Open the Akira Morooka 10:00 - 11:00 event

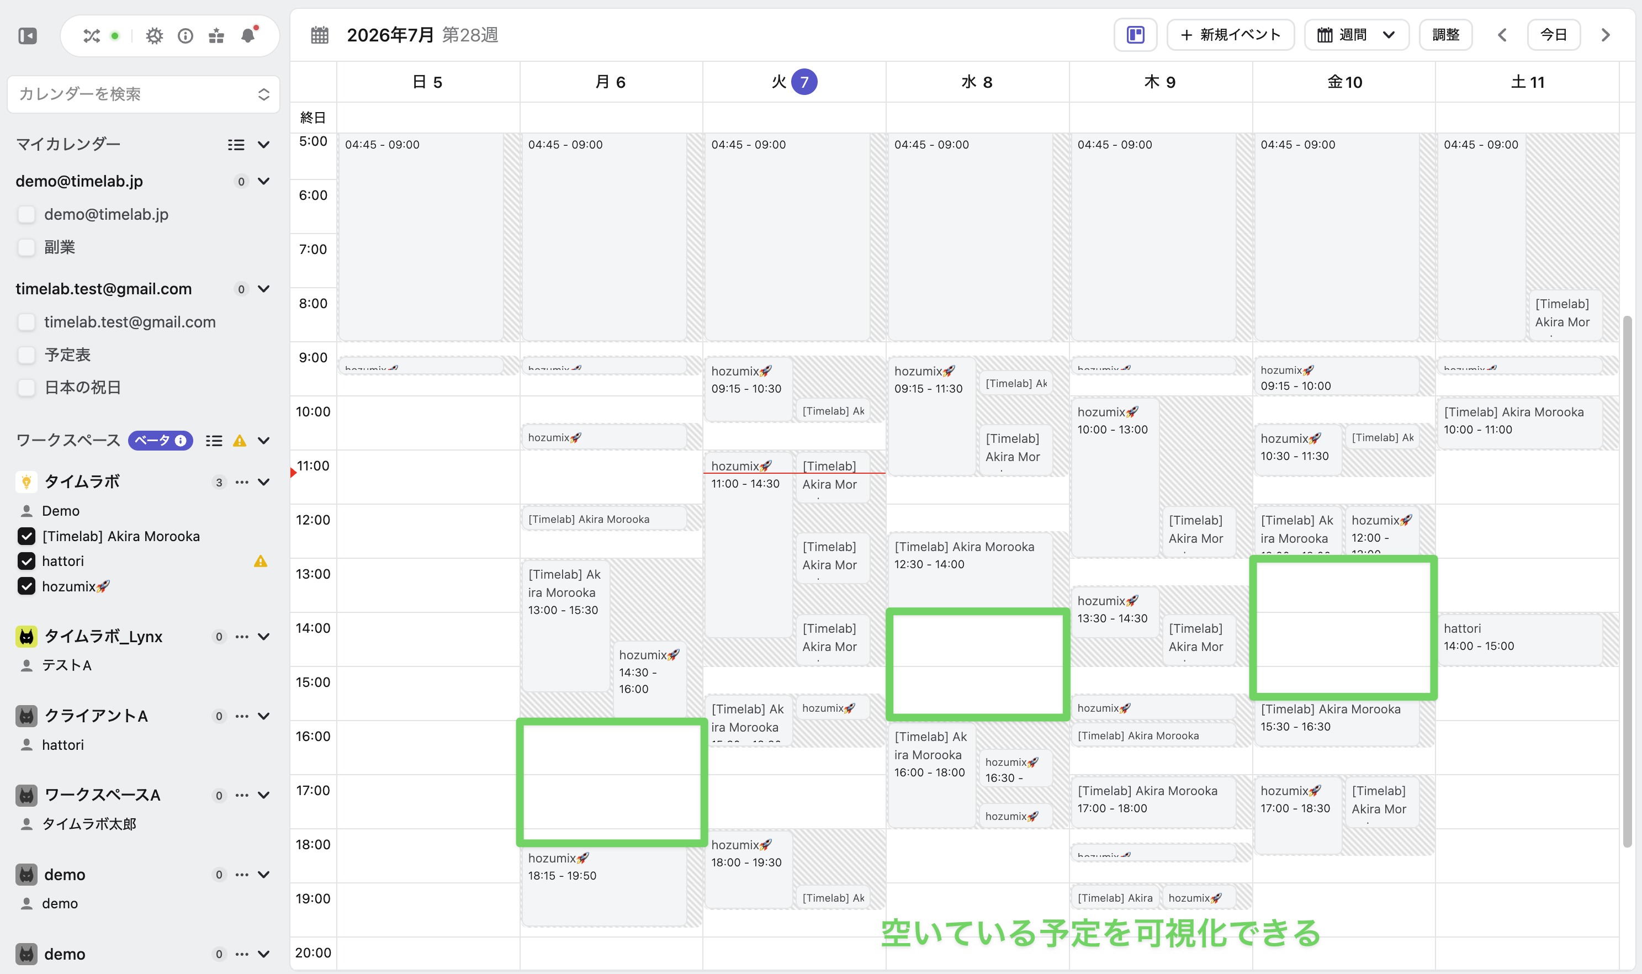1519,423
